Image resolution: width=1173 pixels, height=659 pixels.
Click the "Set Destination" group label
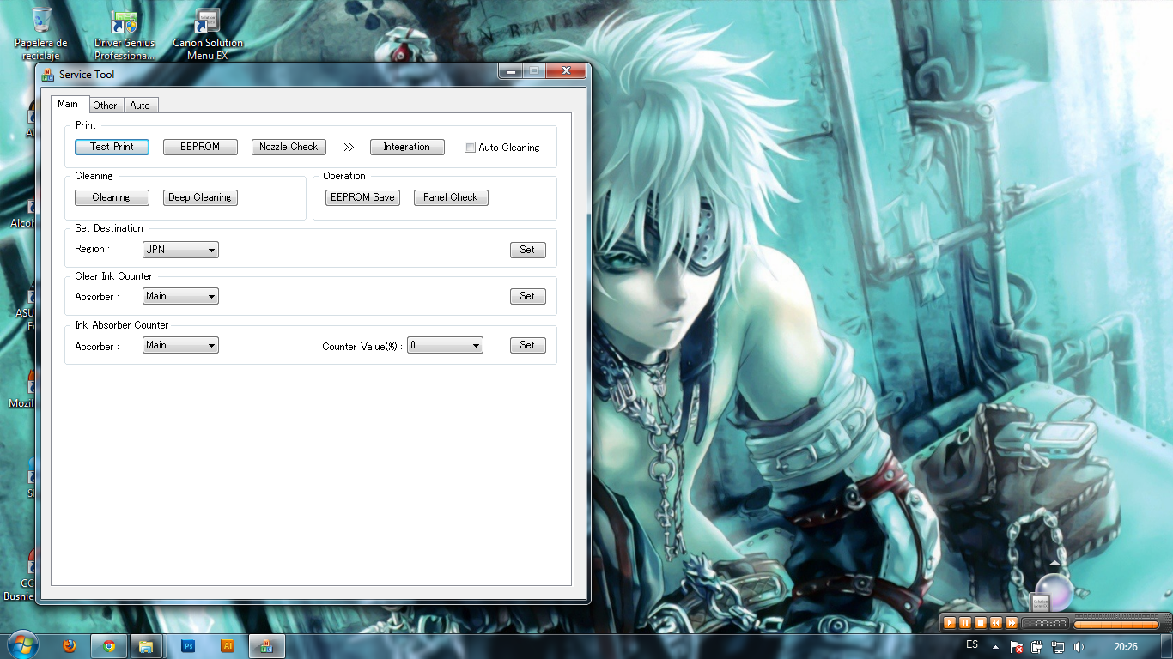(x=109, y=228)
